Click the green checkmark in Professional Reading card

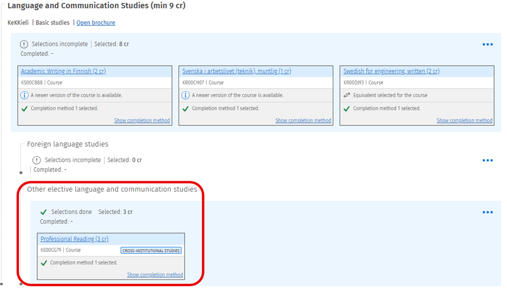[44, 263]
